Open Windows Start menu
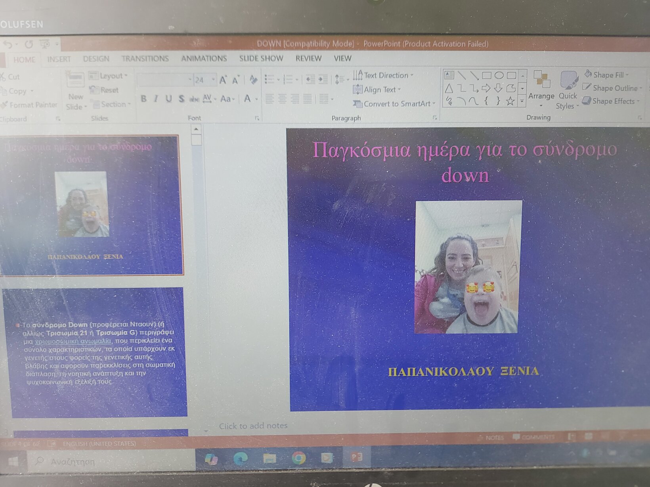The height and width of the screenshot is (487, 650). pyautogui.click(x=13, y=462)
